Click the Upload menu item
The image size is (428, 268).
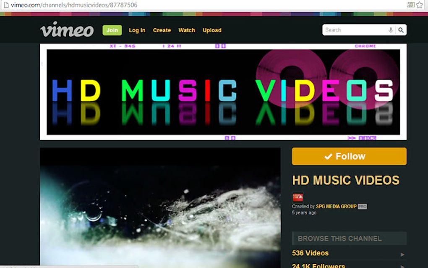pos(212,30)
